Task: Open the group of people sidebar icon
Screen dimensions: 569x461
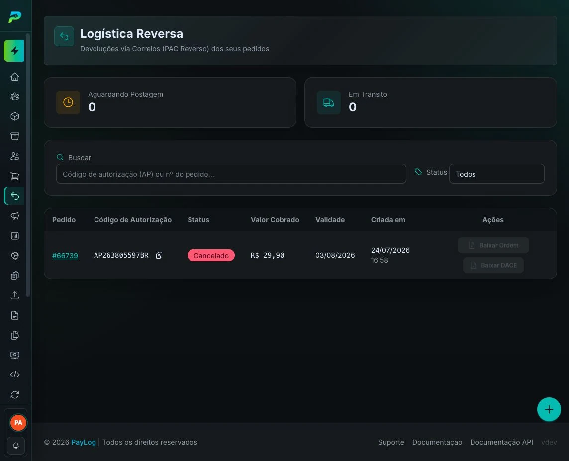Action: coord(15,96)
